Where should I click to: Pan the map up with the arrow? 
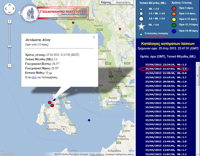point(10,5)
